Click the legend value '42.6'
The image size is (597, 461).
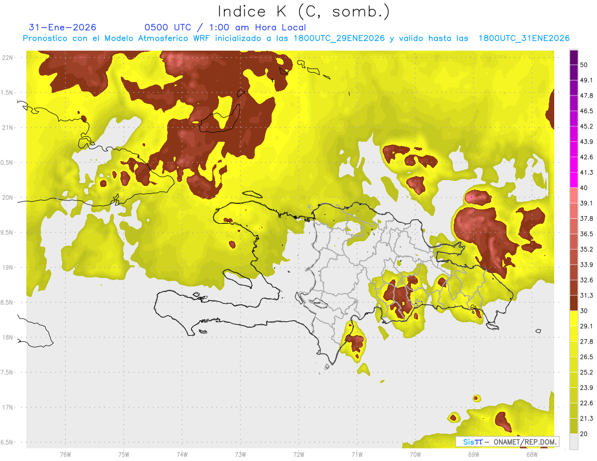point(587,157)
